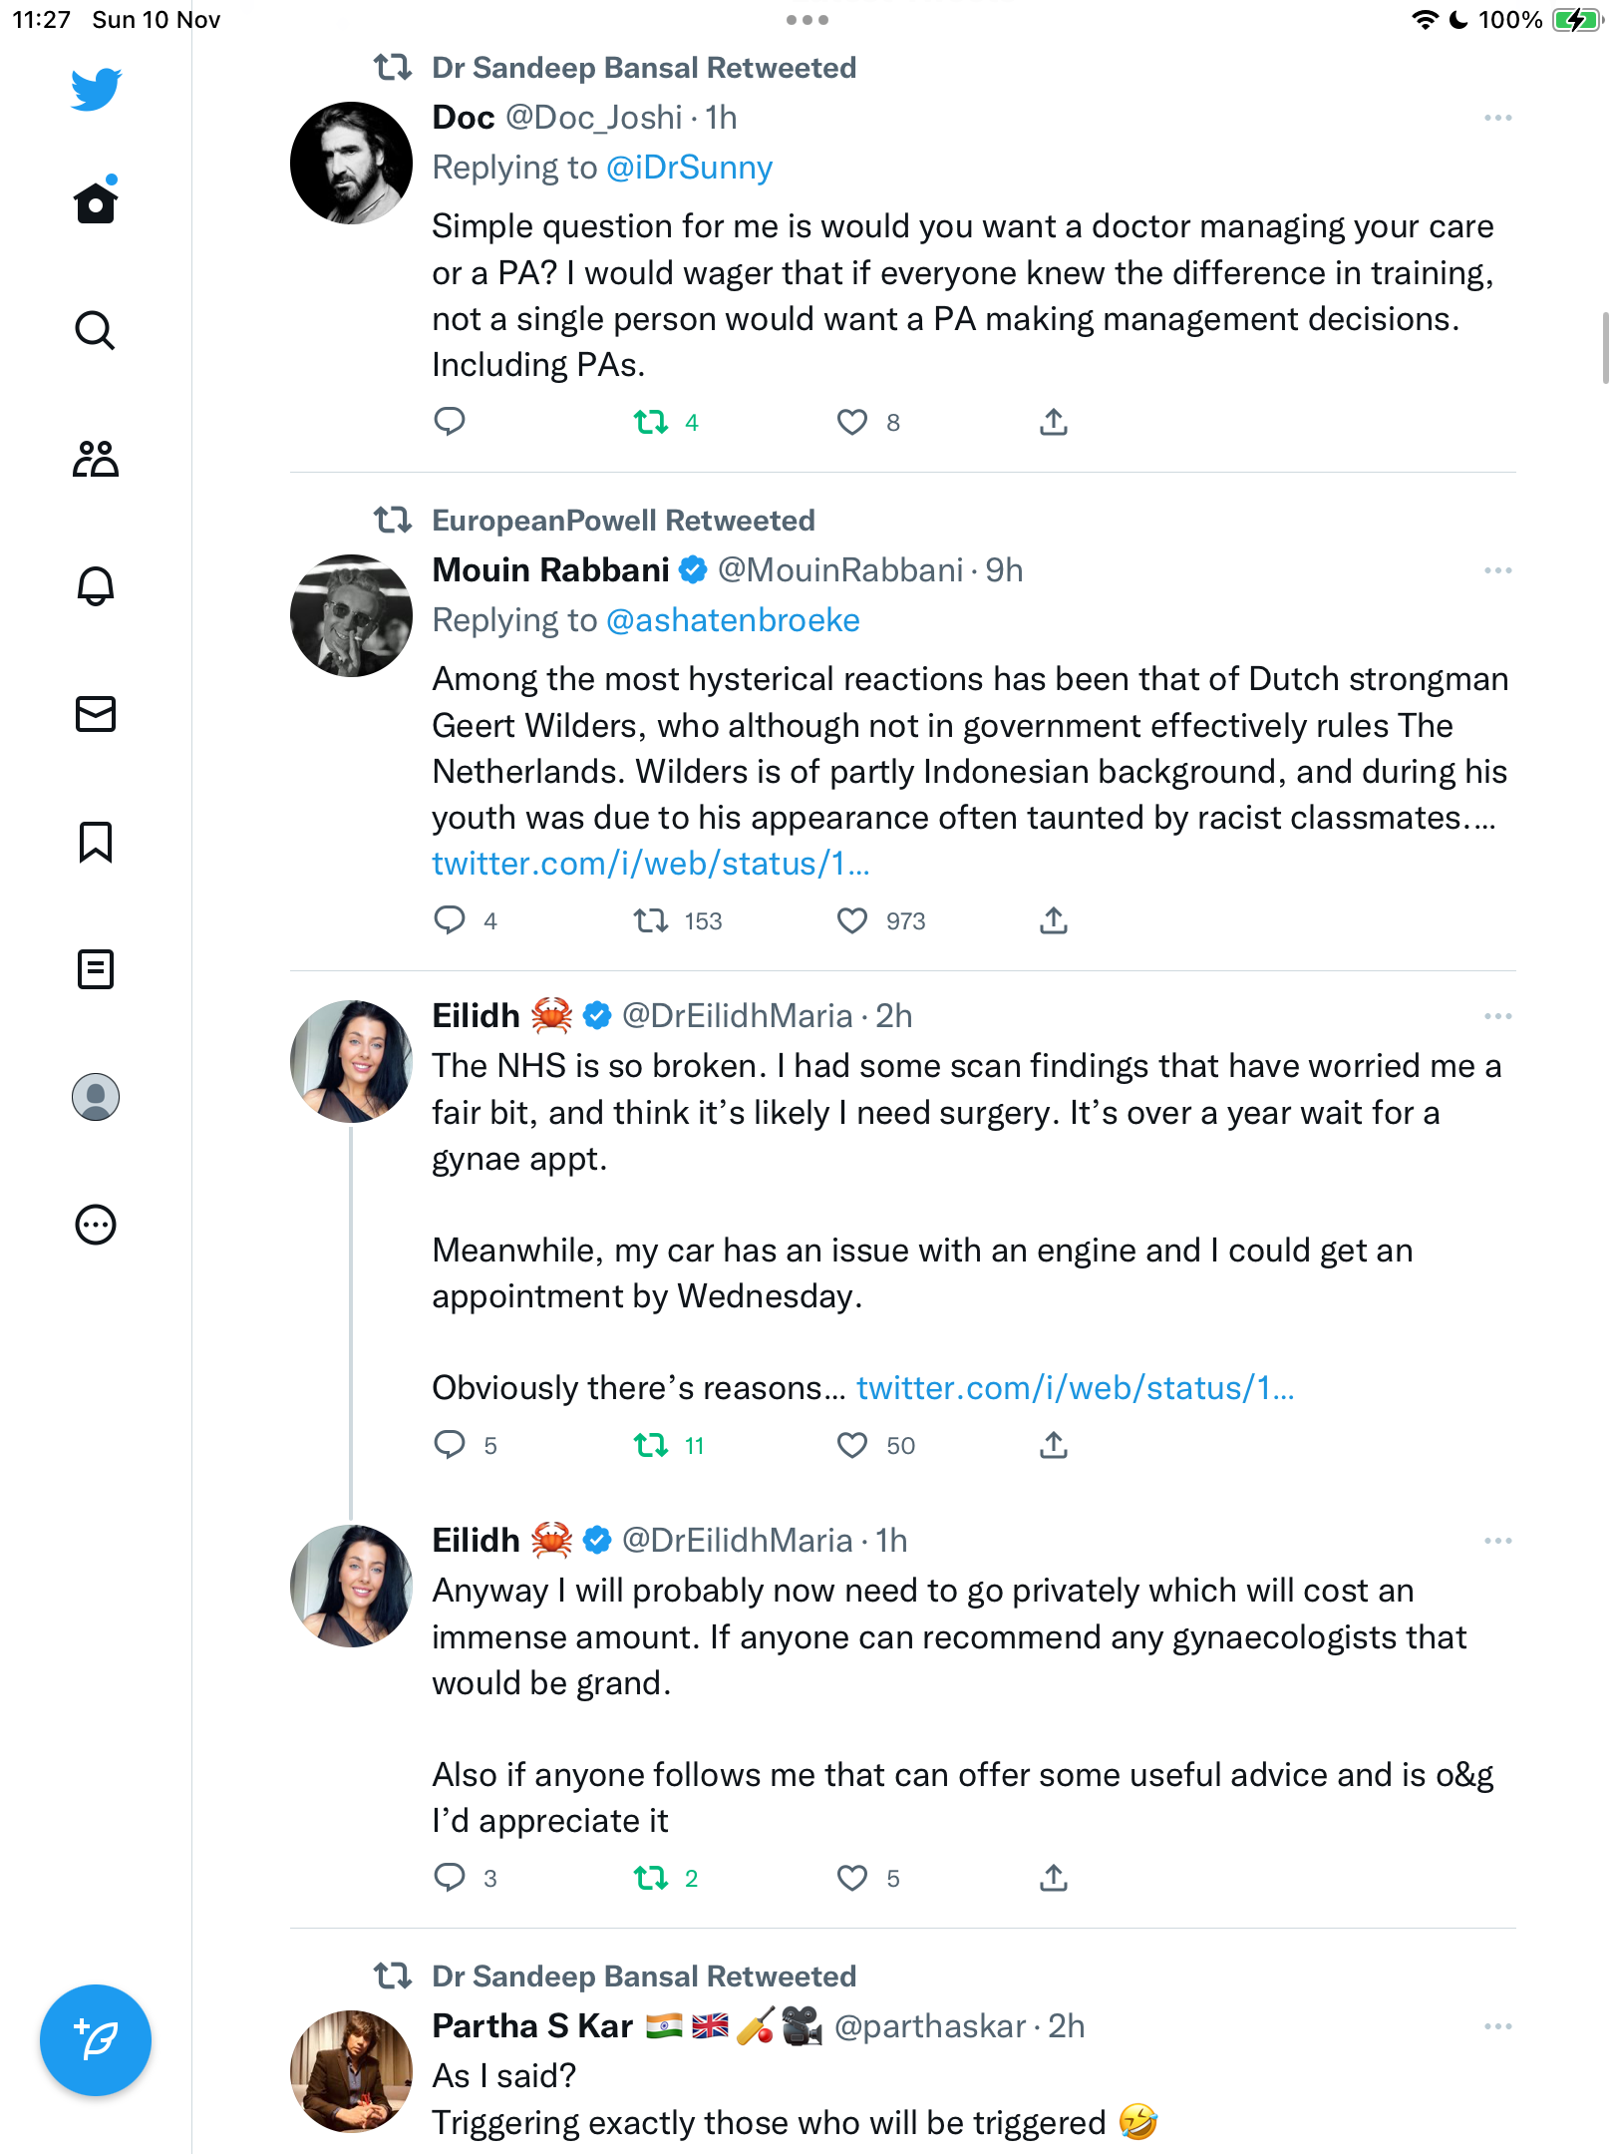Screen dimensions: 1615x2154
Task: Open more options on Mouin Rabbani tweet
Action: coord(1497,570)
